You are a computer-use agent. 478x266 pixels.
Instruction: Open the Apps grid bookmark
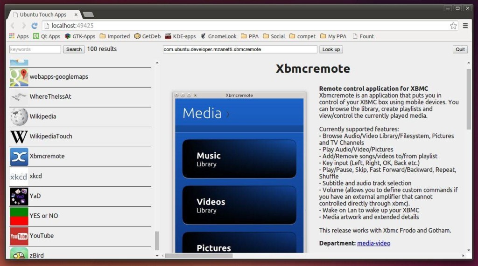tap(19, 36)
